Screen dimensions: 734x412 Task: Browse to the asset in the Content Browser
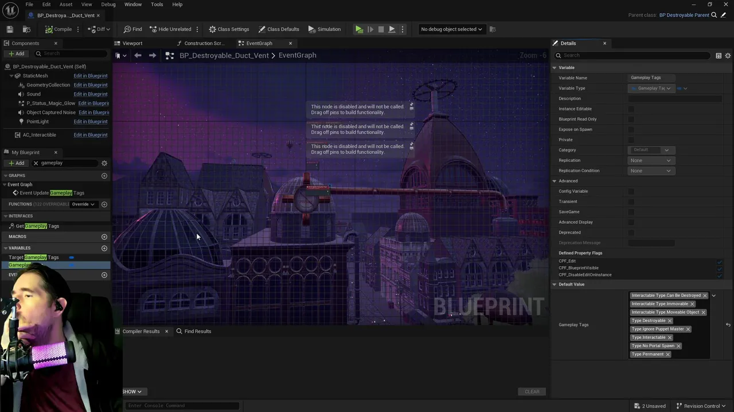(26, 29)
